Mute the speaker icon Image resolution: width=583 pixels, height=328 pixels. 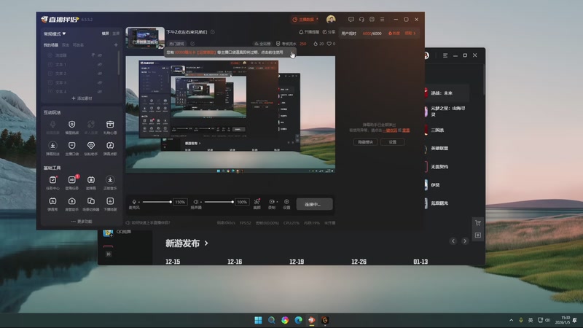point(195,202)
